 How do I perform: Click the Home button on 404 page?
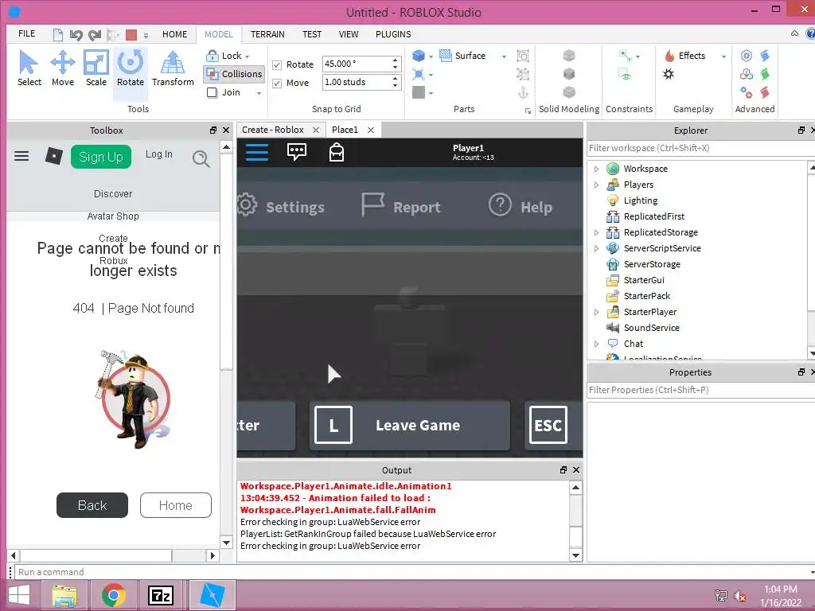click(x=176, y=505)
